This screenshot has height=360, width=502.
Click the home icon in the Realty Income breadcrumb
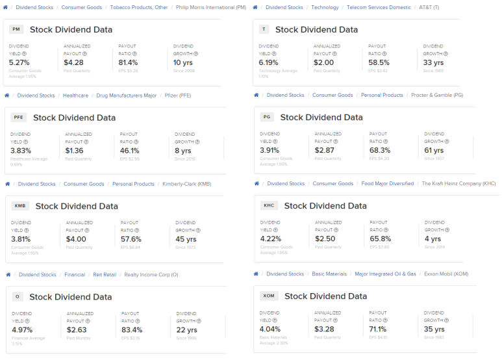click(x=8, y=274)
